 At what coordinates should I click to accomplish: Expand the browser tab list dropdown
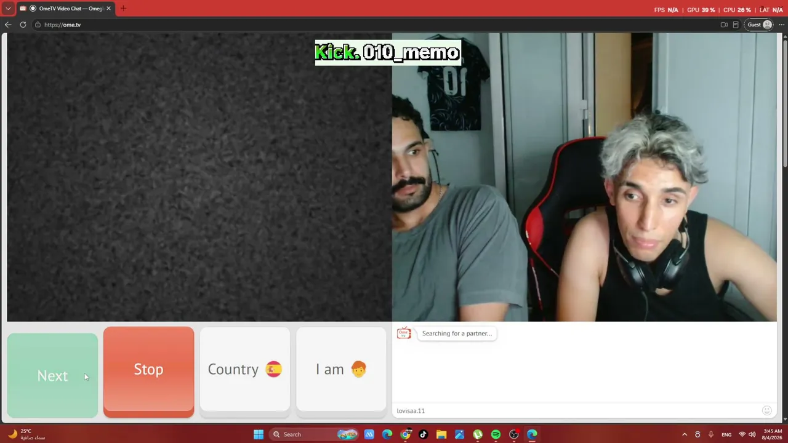(8, 9)
